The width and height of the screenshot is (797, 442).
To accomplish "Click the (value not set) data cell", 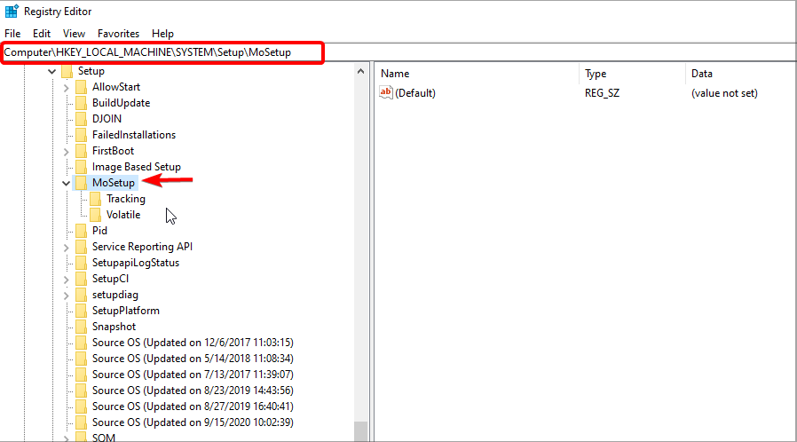I will pyautogui.click(x=724, y=93).
